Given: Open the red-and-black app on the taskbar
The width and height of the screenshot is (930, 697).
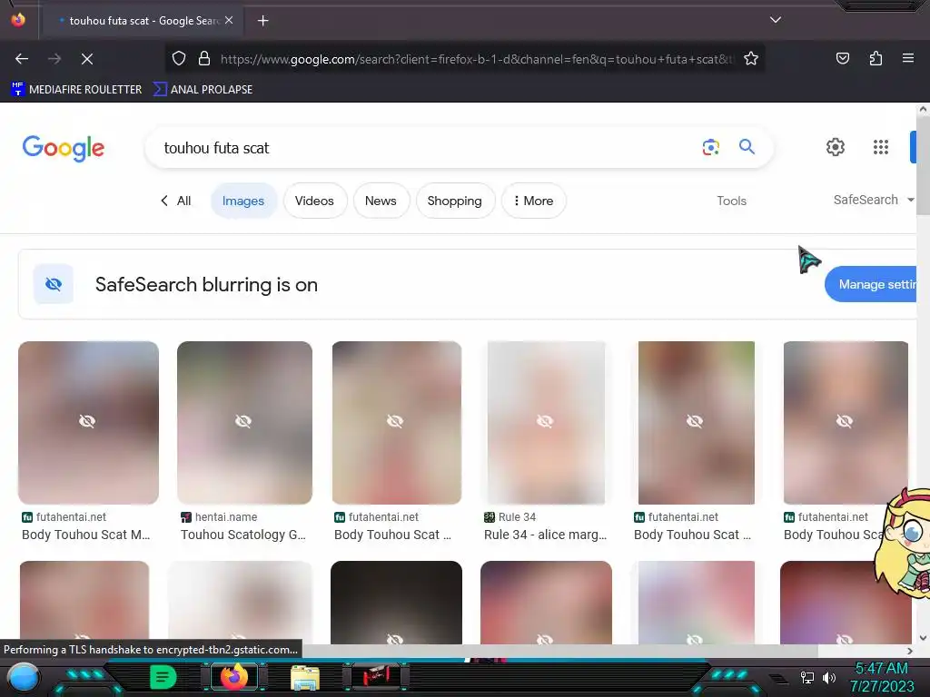Looking at the screenshot, I should [376, 676].
